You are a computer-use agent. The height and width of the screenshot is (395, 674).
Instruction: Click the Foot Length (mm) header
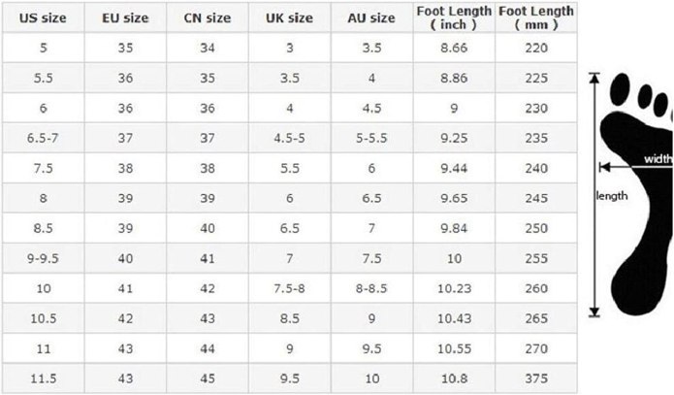coord(536,17)
